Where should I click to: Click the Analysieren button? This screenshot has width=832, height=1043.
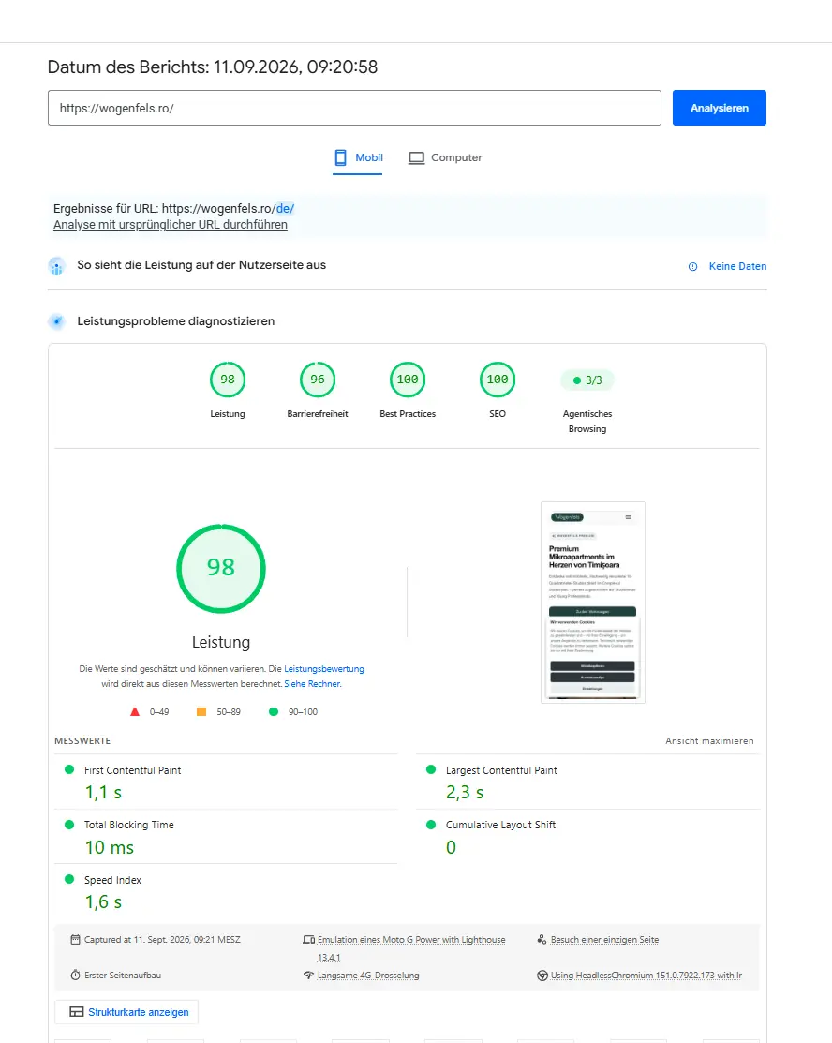(719, 108)
